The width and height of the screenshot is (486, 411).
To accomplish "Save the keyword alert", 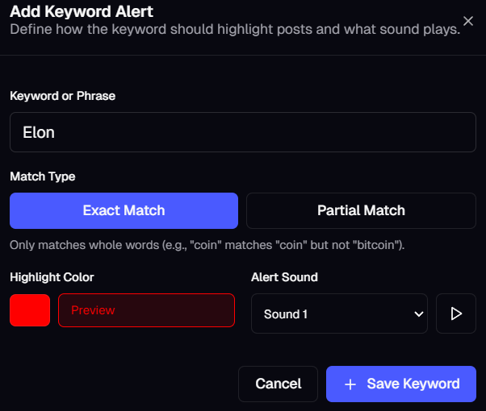I will click(x=401, y=384).
